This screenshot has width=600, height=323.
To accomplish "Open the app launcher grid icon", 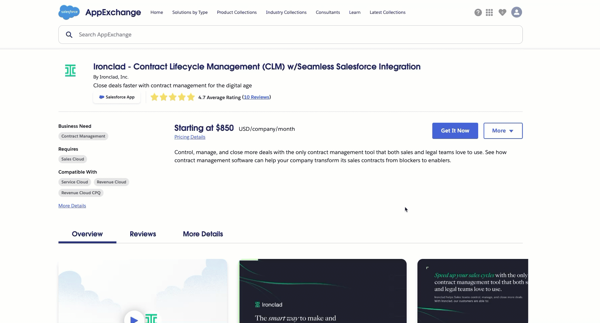I will (489, 12).
